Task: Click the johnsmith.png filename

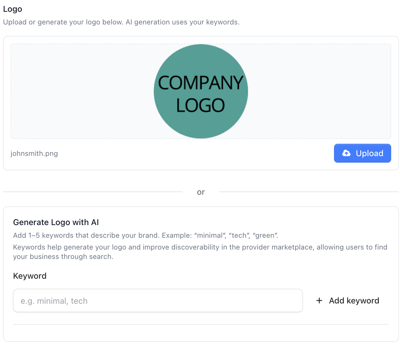Action: click(x=34, y=153)
